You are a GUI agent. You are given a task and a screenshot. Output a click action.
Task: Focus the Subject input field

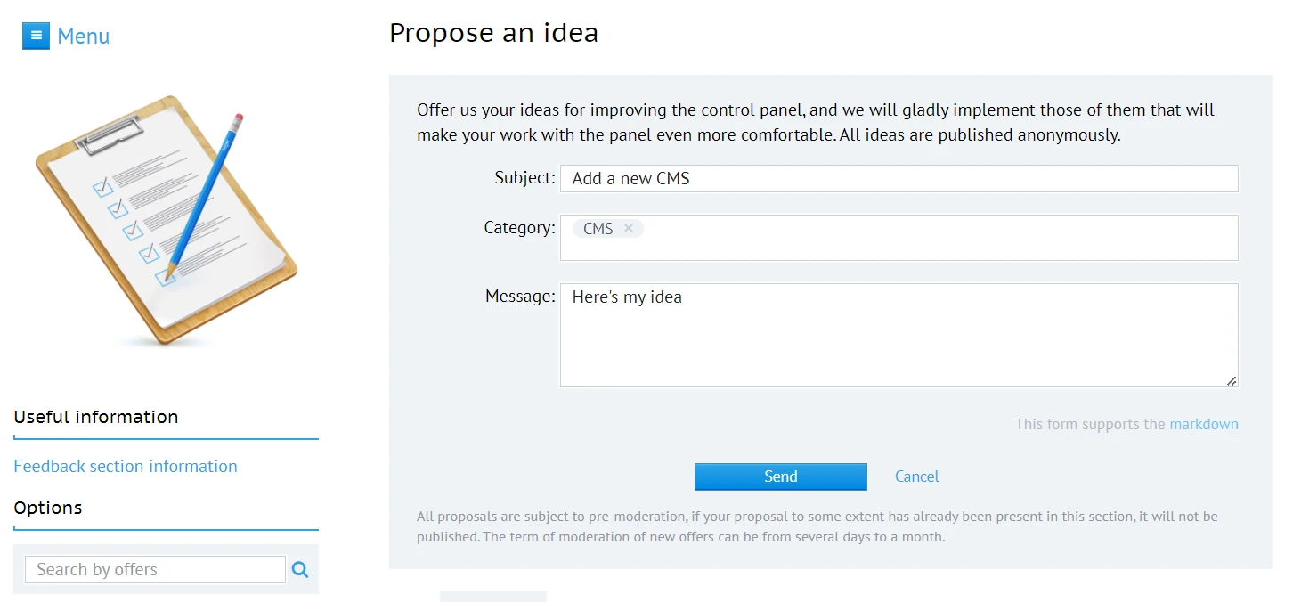pos(899,178)
